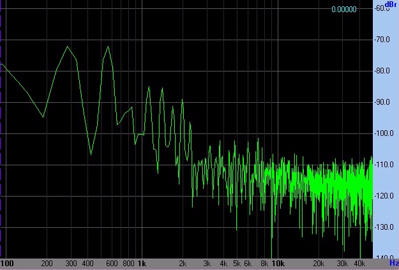The height and width of the screenshot is (270, 399).
Task: Select the -80.0 level axis label
Action: point(382,71)
